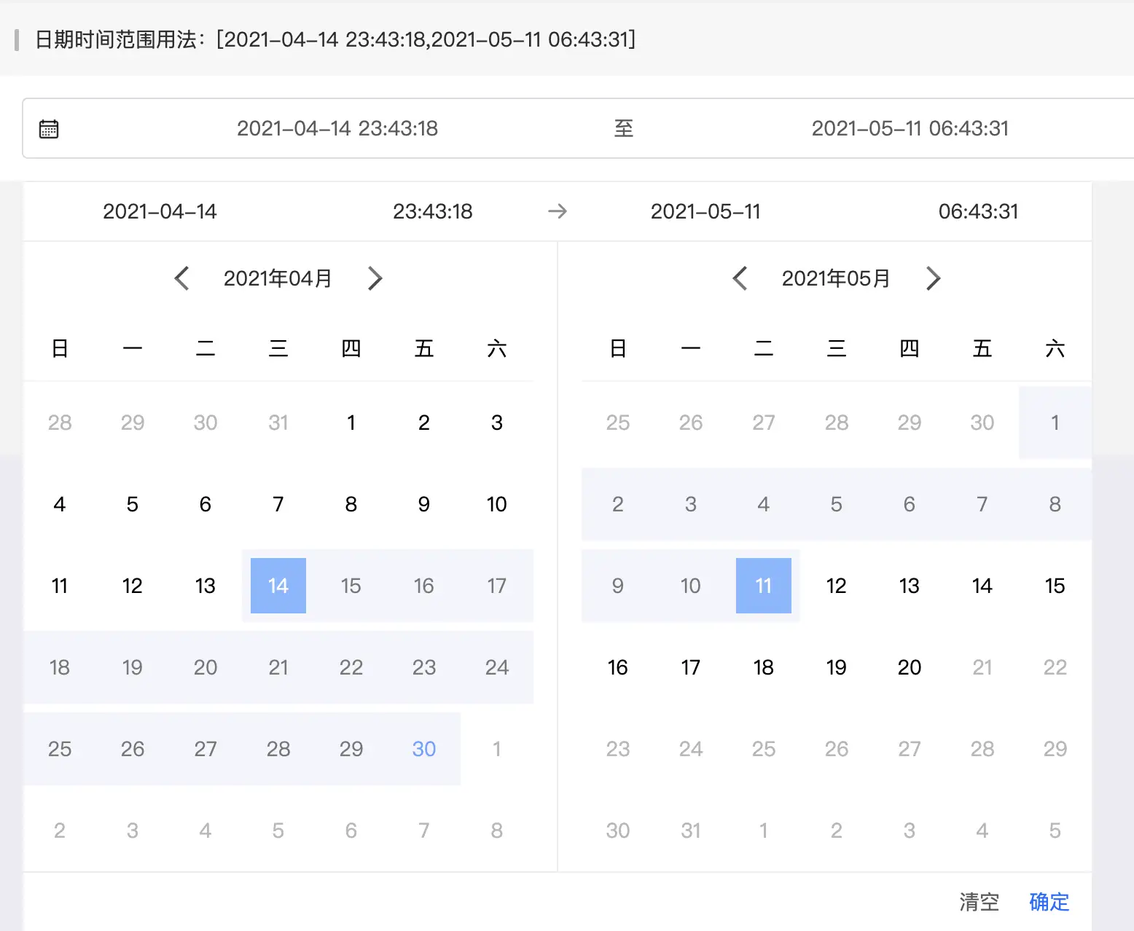Select the highlighted May 11 end date
The width and height of the screenshot is (1134, 931).
click(763, 586)
